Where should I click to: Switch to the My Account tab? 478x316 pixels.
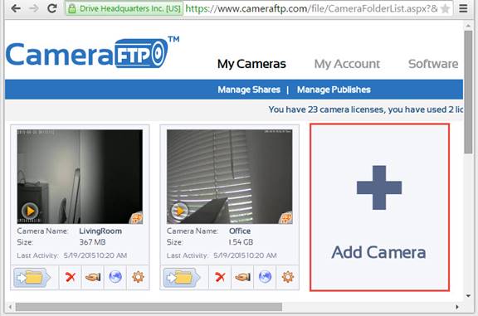pos(347,64)
